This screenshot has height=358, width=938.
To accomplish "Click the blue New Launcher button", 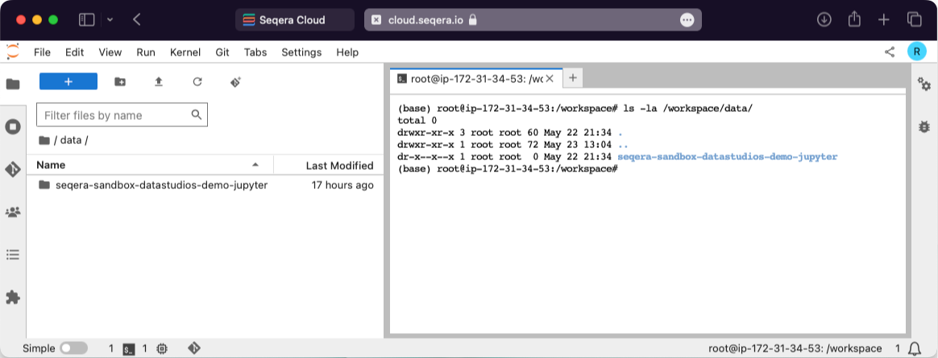I will click(68, 82).
